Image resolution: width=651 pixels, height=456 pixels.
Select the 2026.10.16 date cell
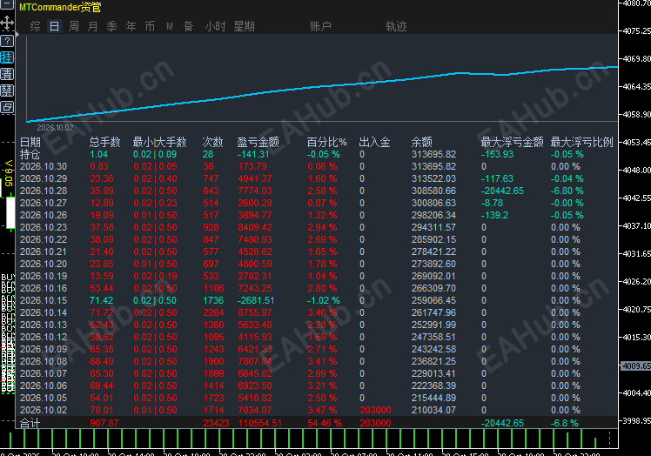44,288
